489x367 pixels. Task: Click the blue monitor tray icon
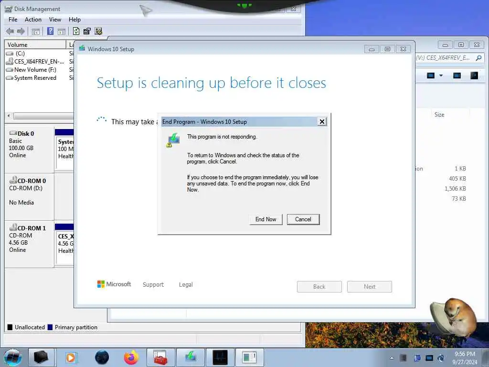429,358
